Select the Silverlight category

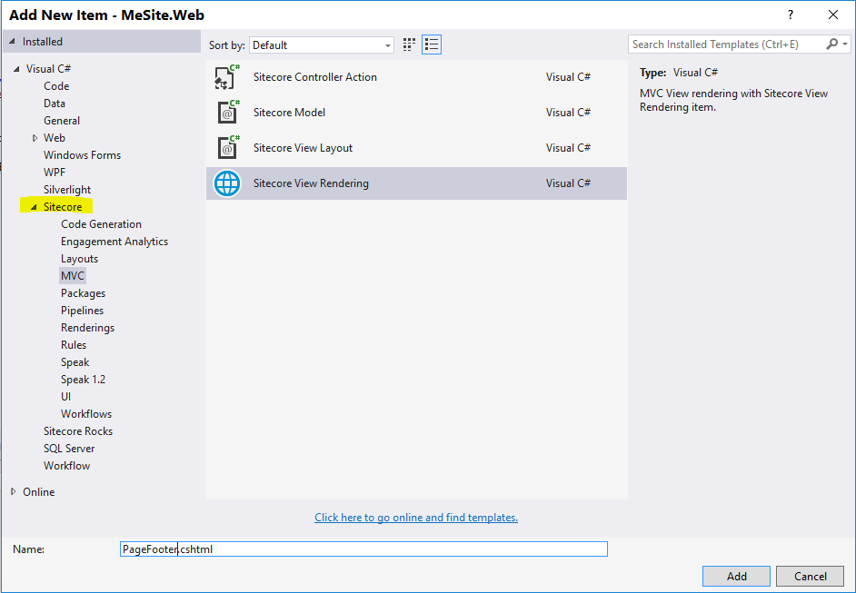[67, 190]
